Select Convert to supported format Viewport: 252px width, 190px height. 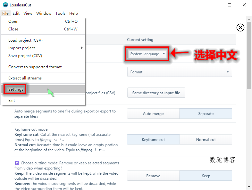click(x=43, y=67)
